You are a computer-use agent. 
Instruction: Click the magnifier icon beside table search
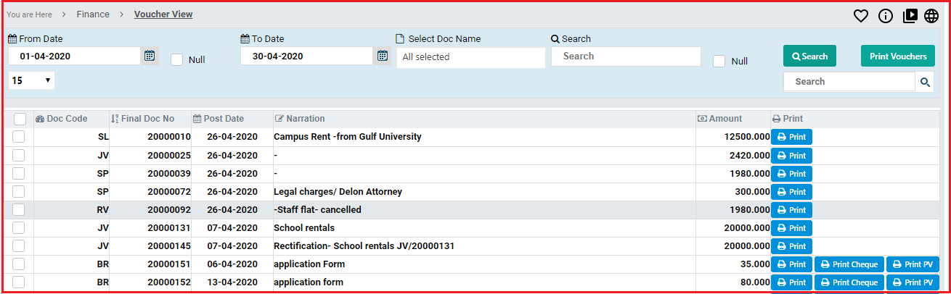925,82
